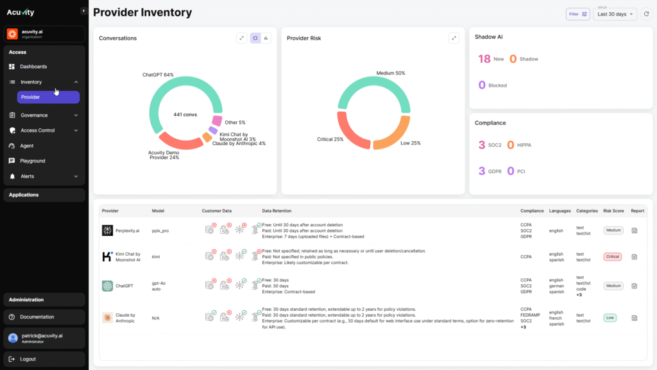This screenshot has height=370, width=657.
Task: Click Claude row data storage icon
Action: (x=210, y=317)
